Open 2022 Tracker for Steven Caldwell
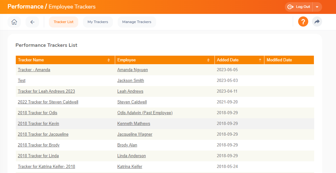 (48, 102)
